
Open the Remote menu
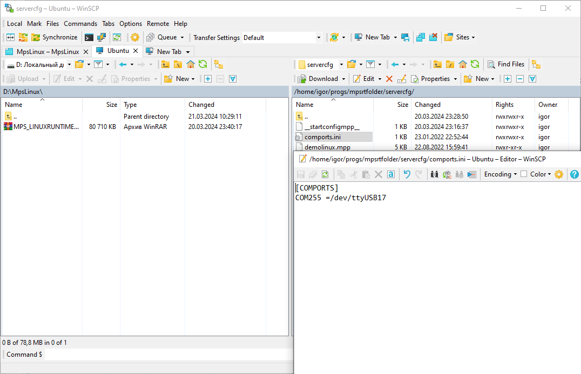[158, 24]
